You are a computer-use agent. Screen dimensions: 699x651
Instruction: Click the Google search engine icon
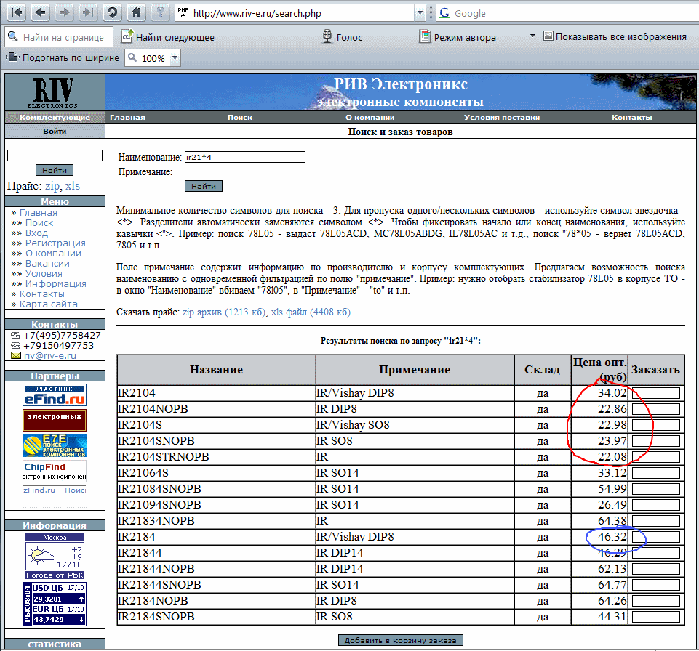pos(444,12)
